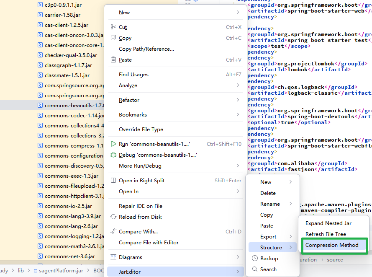Click the Open in Right Split icon
Viewport: 372px width, 277px height.
(x=113, y=181)
